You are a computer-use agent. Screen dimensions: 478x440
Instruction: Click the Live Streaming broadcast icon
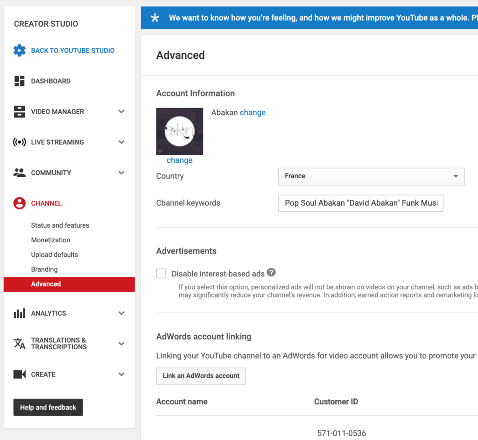[x=20, y=142]
